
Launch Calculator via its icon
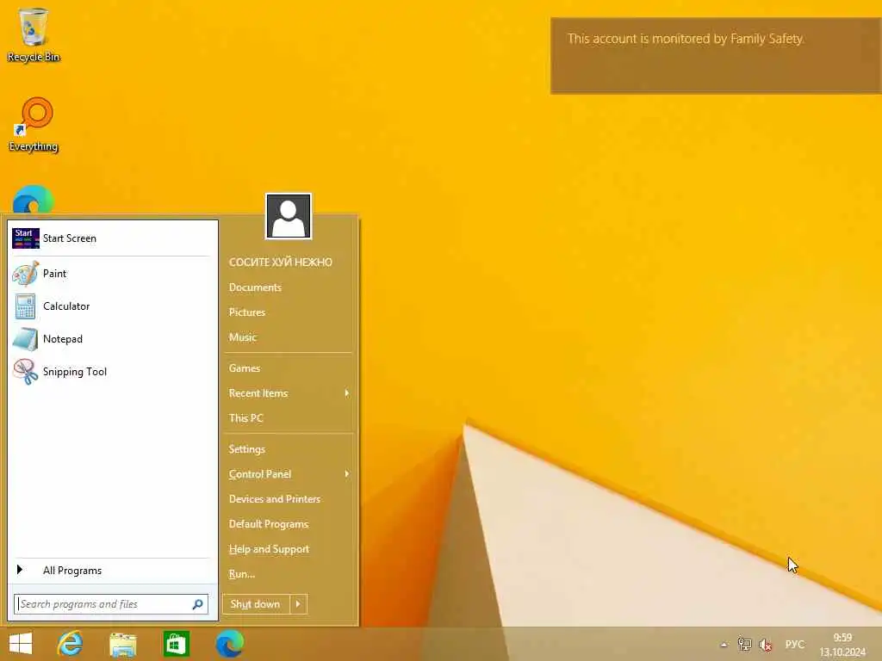tap(25, 306)
